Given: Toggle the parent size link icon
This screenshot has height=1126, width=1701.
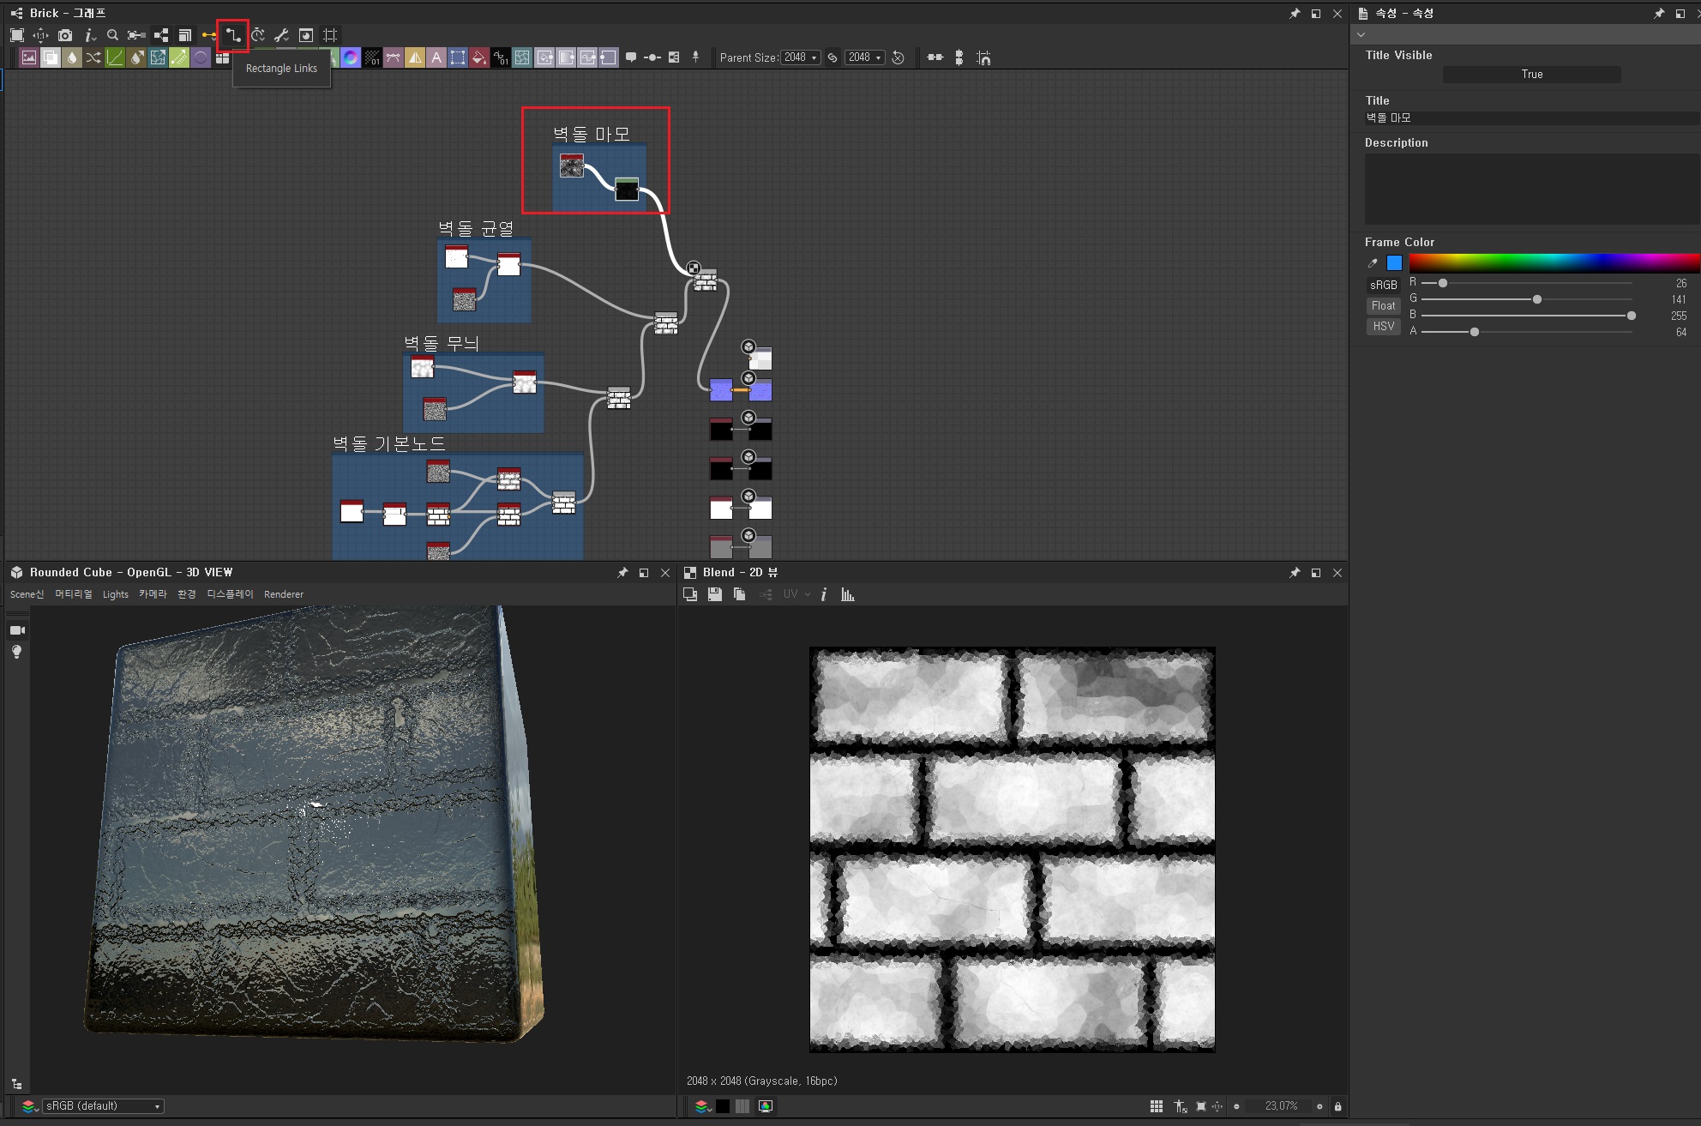Looking at the screenshot, I should pos(832,57).
